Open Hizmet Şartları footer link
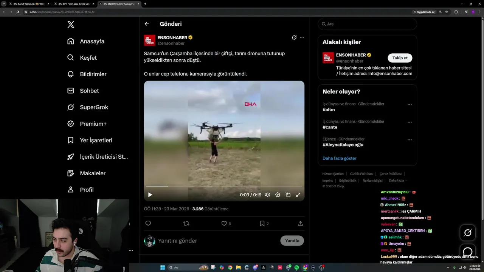 click(x=333, y=174)
